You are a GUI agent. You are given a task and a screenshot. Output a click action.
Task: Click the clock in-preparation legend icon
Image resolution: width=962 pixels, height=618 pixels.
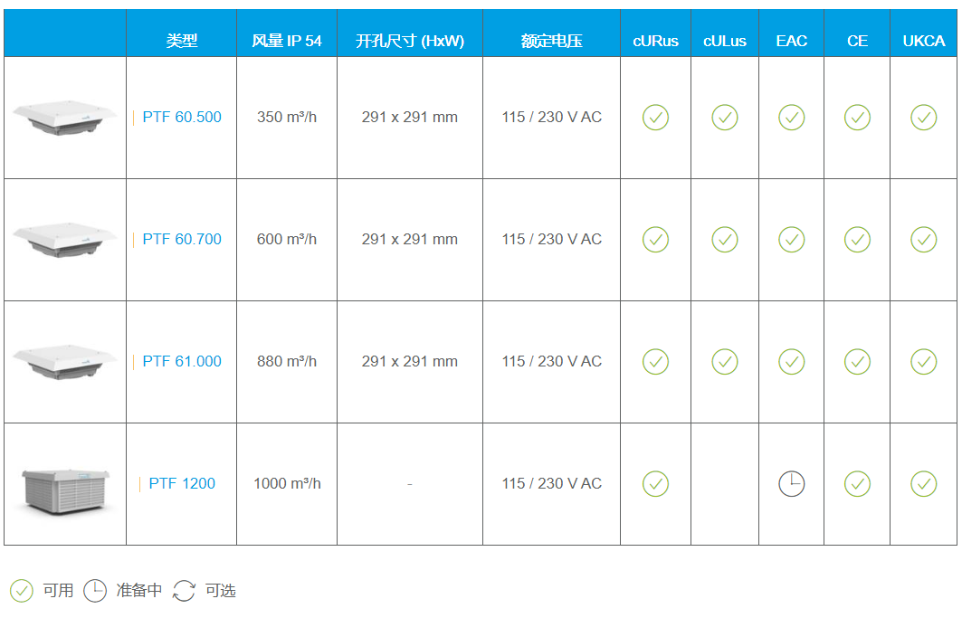(95, 591)
